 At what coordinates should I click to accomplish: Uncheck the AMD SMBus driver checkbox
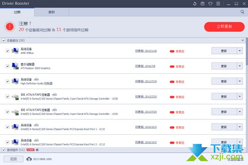point(7,51)
